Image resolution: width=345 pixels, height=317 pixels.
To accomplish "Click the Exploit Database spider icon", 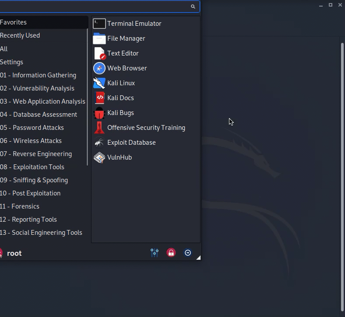I will [x=99, y=143].
